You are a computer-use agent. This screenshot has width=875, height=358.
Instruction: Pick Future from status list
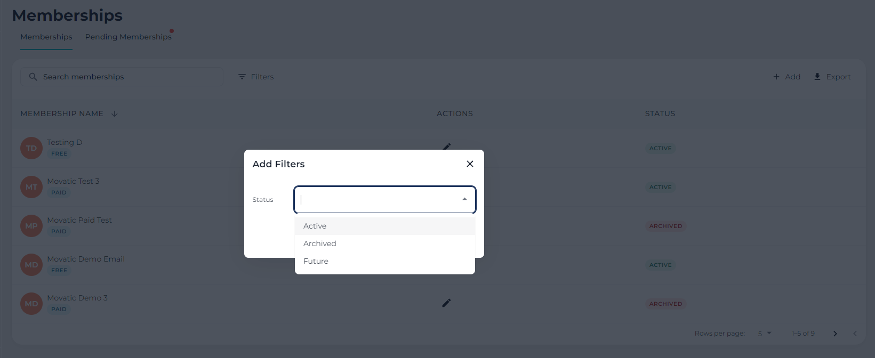316,261
